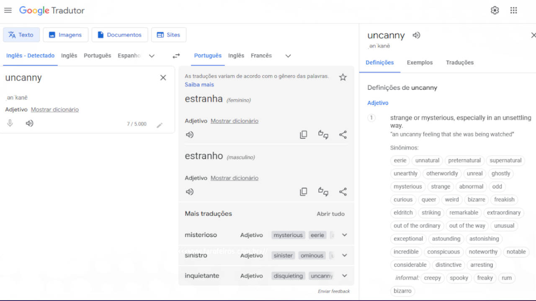
Task: Listen to the estranho translation
Action: (190, 192)
